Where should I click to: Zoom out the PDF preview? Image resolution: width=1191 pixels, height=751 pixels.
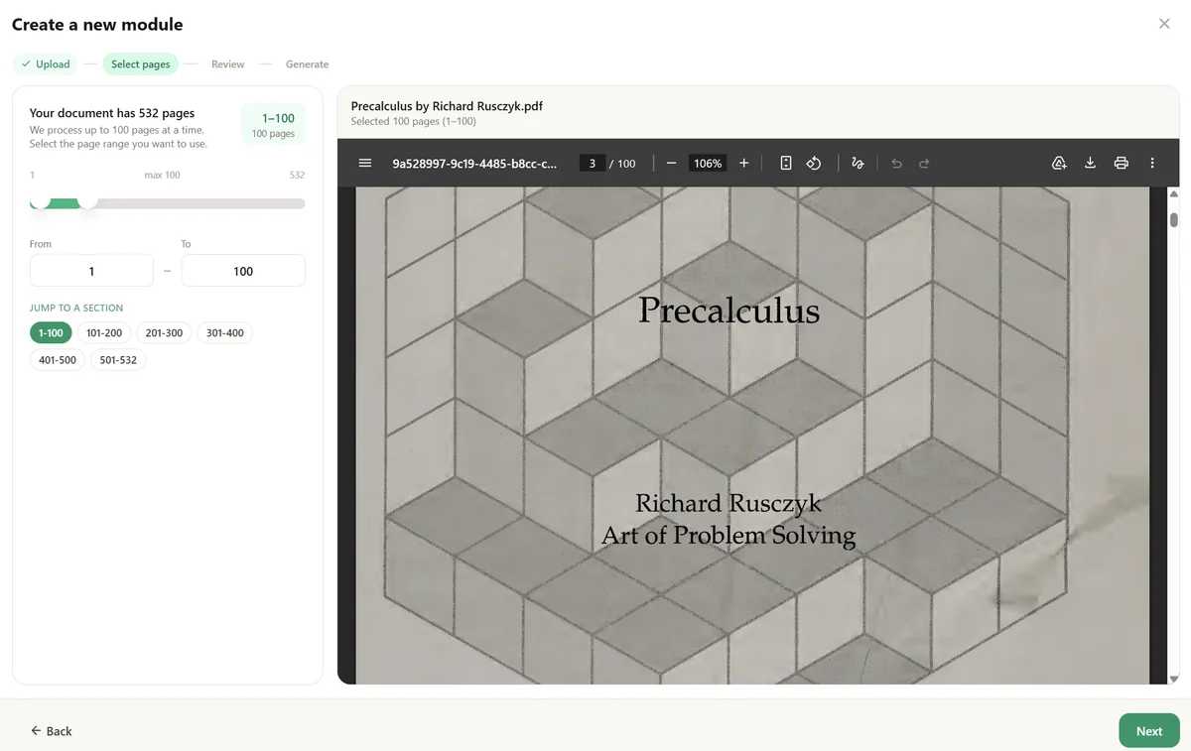(672, 163)
